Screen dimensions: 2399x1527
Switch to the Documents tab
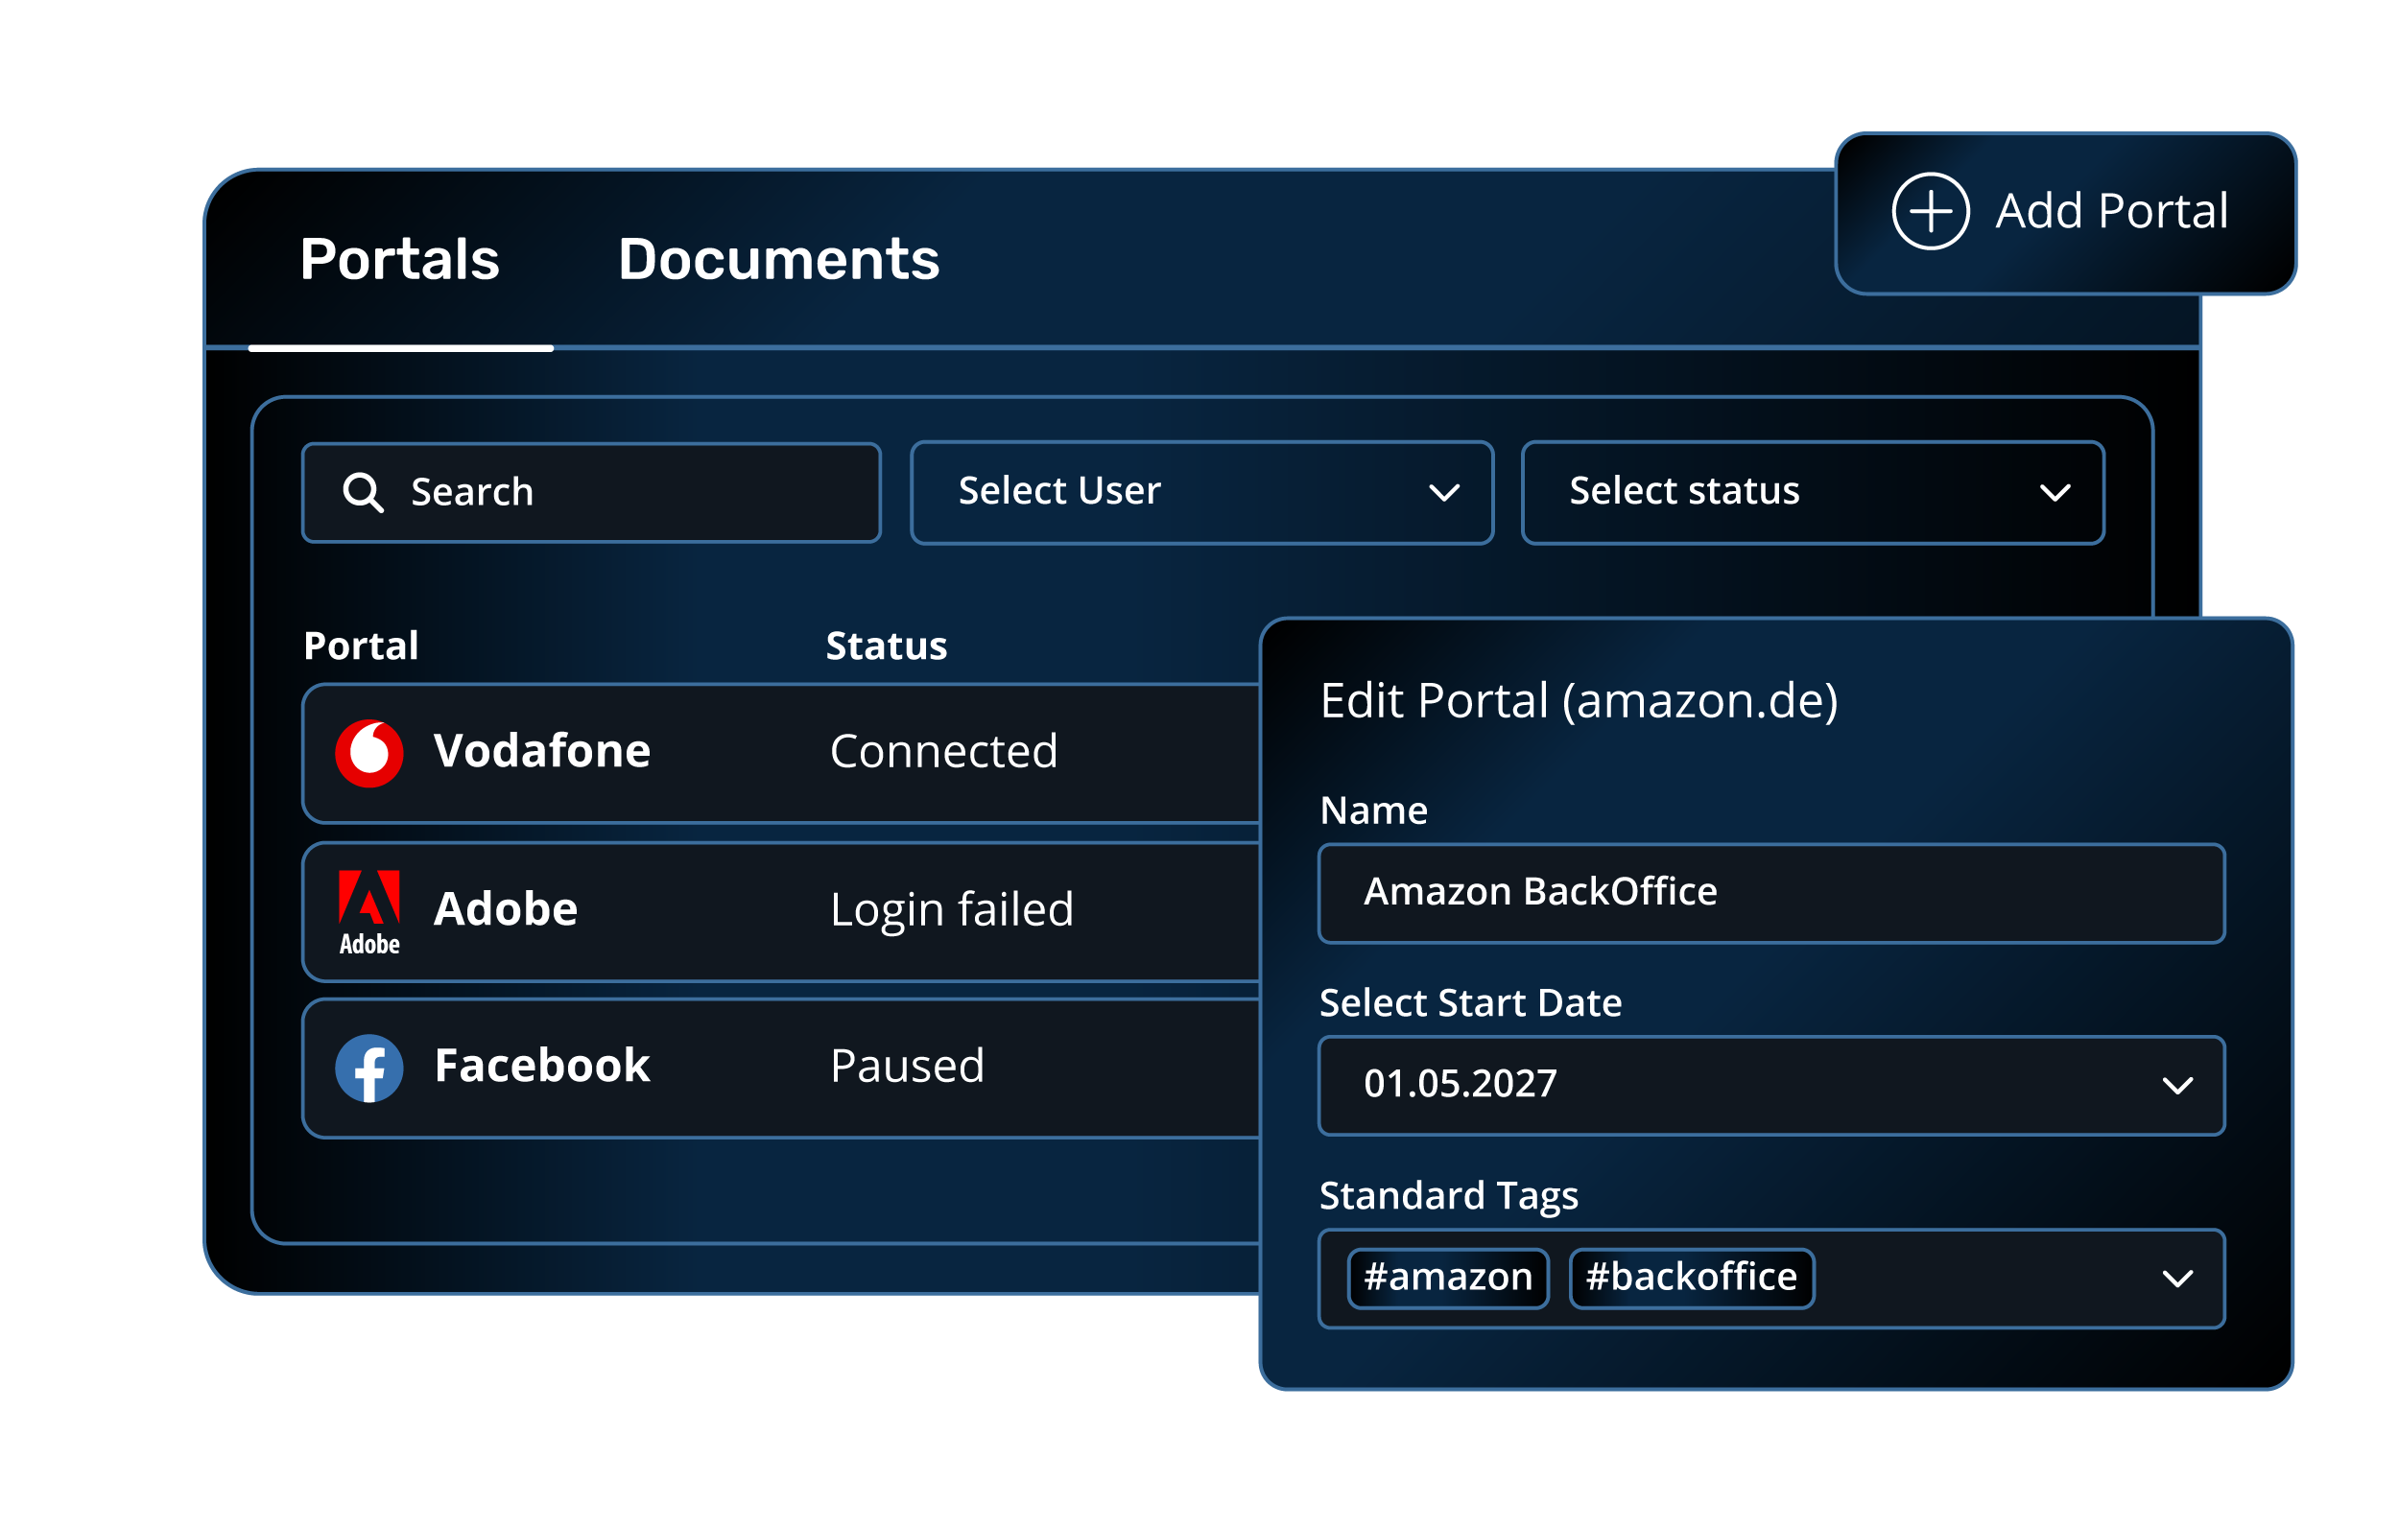click(x=778, y=259)
